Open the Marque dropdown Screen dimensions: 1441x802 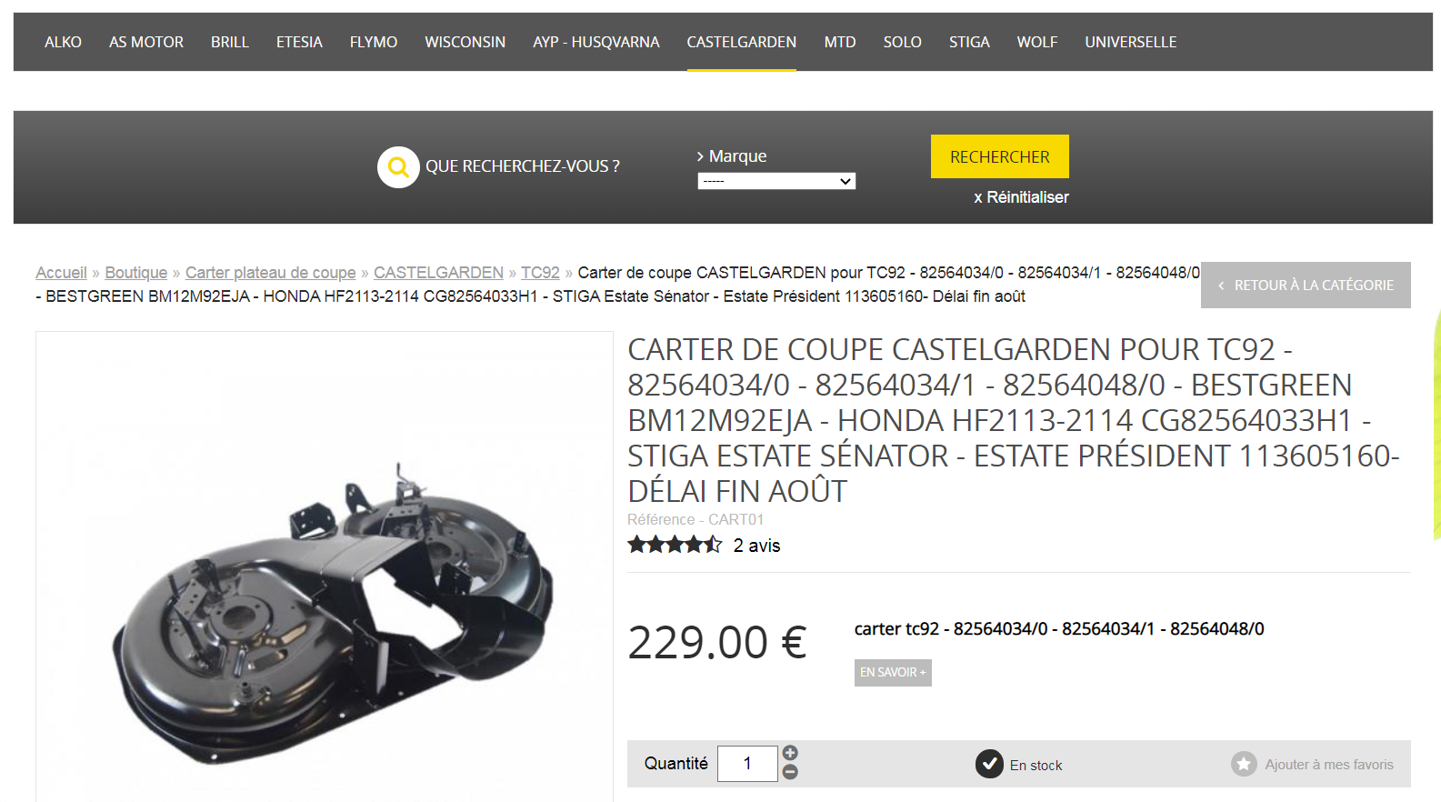776,181
